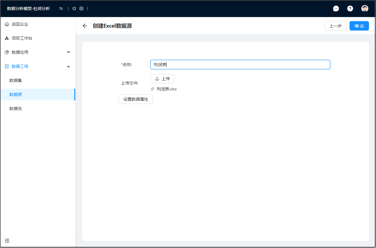
Task: Collapse the 数据工场 section chevron
Action: (68, 66)
